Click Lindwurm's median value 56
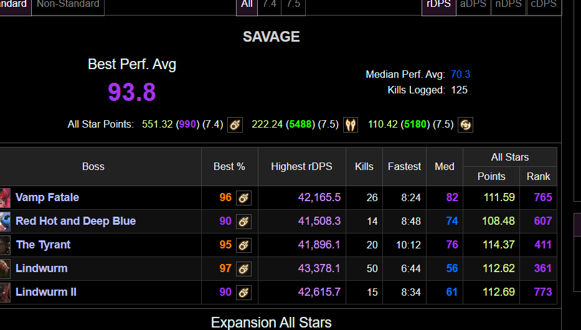Image resolution: width=581 pixels, height=330 pixels. [x=452, y=268]
